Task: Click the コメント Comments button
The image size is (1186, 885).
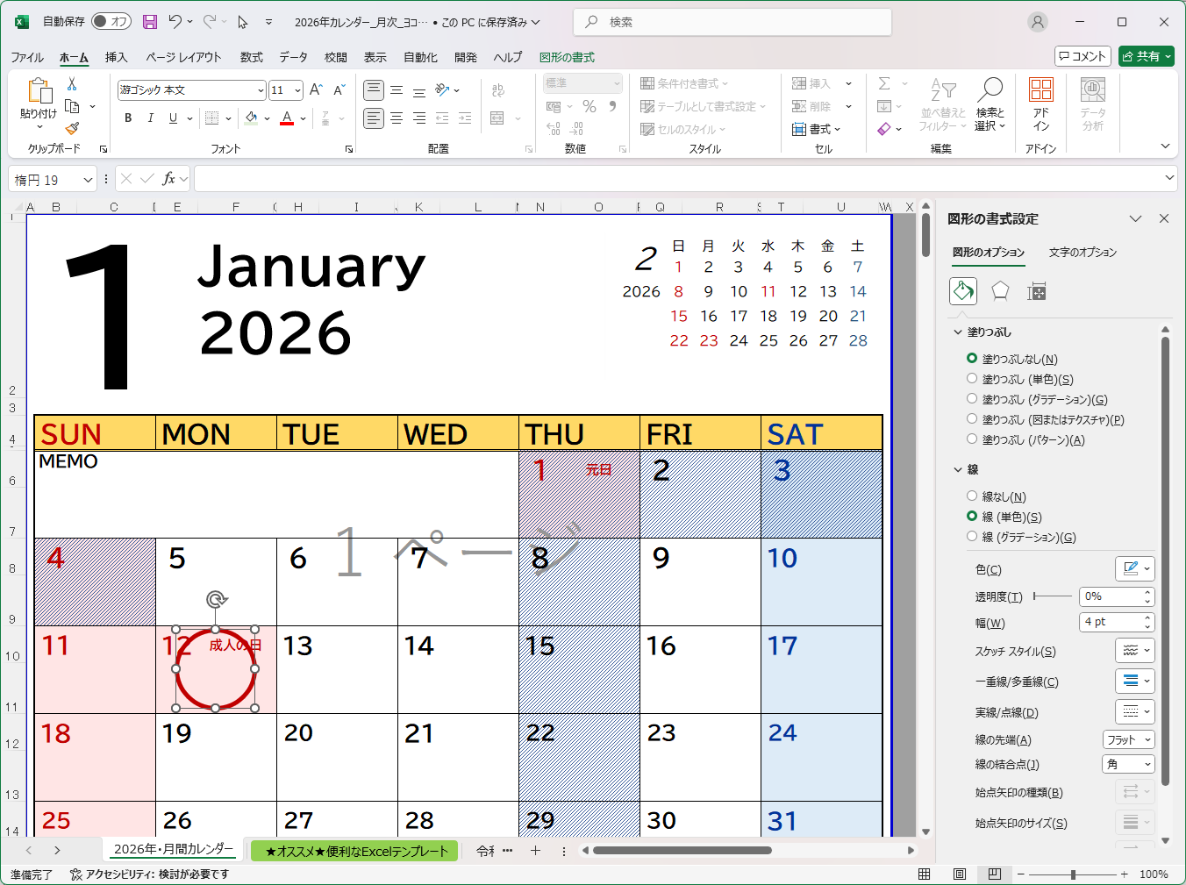Action: pos(1082,56)
